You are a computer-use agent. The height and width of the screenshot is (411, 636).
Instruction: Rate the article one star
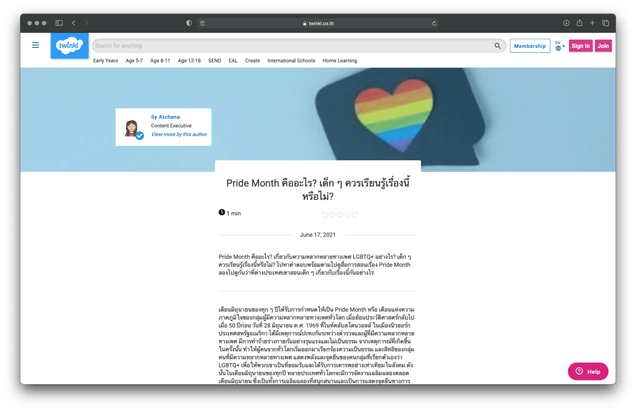coord(325,214)
